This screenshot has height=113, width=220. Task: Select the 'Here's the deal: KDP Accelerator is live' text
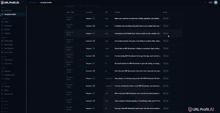pyautogui.click(x=137, y=71)
